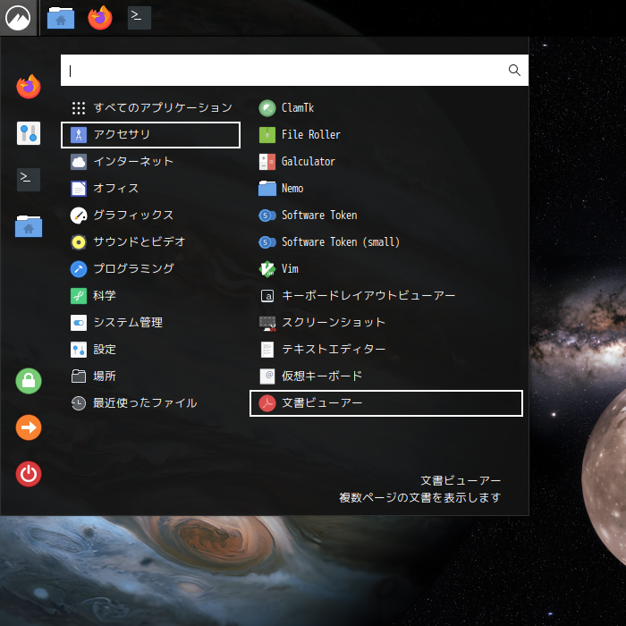Click the lock screen icon
626x626 pixels.
click(29, 380)
